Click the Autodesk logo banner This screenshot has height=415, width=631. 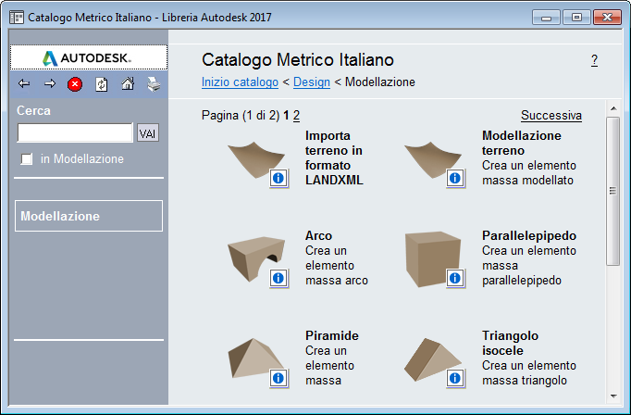tap(89, 57)
